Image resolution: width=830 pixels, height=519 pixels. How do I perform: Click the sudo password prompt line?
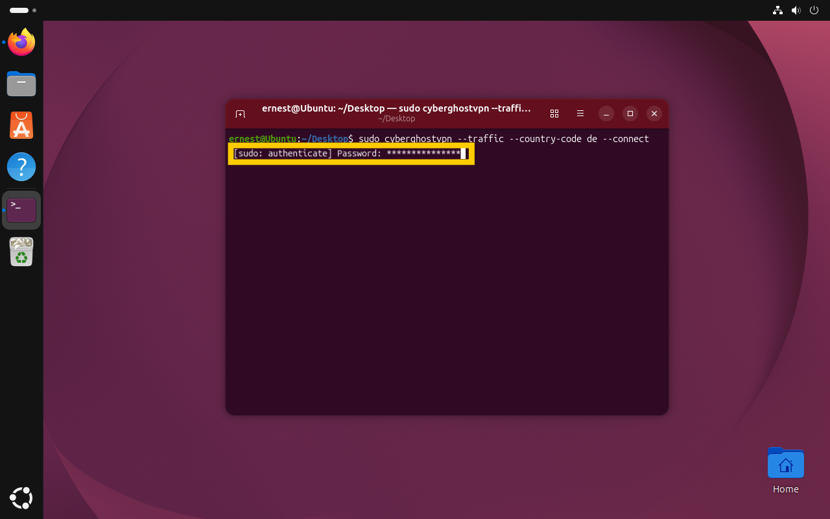pos(351,154)
